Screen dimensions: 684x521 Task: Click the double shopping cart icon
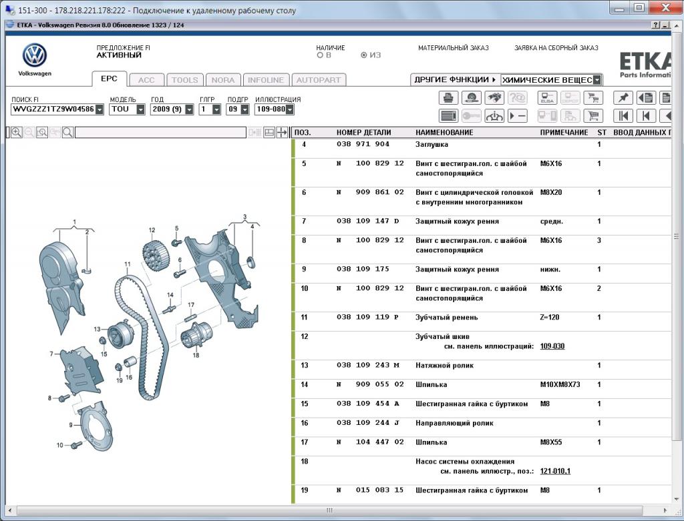pos(593,97)
